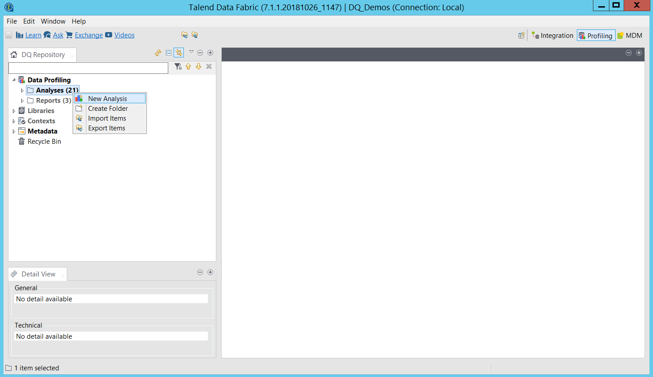Open the Window menu
Viewport: 653px width, 377px height.
(53, 21)
